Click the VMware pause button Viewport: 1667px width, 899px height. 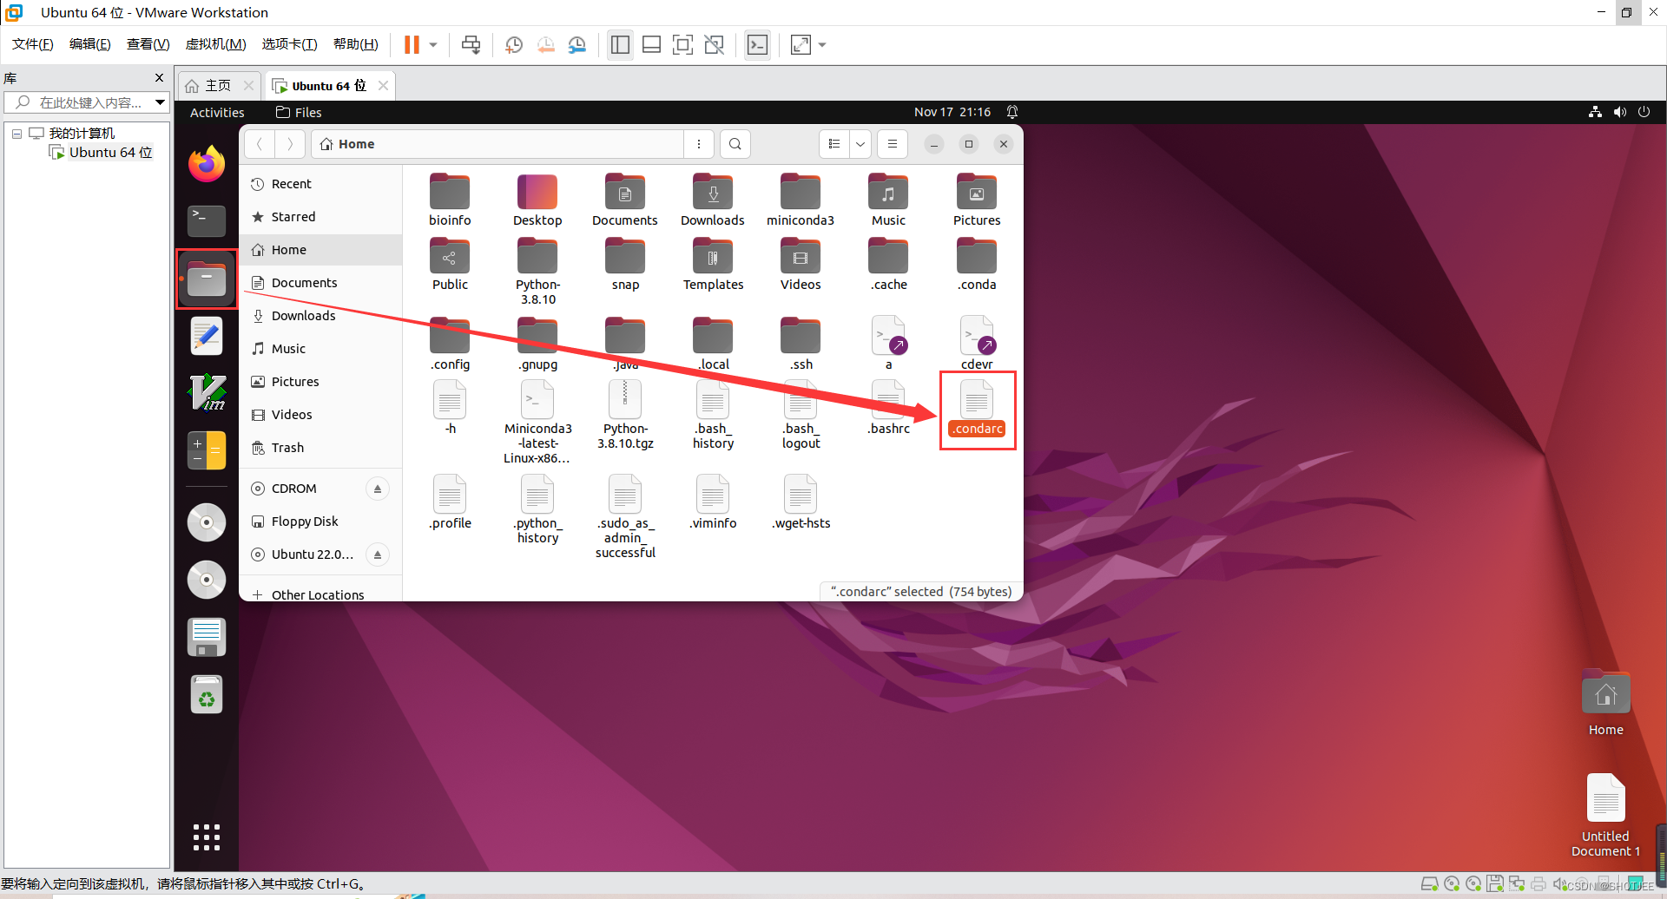412,44
